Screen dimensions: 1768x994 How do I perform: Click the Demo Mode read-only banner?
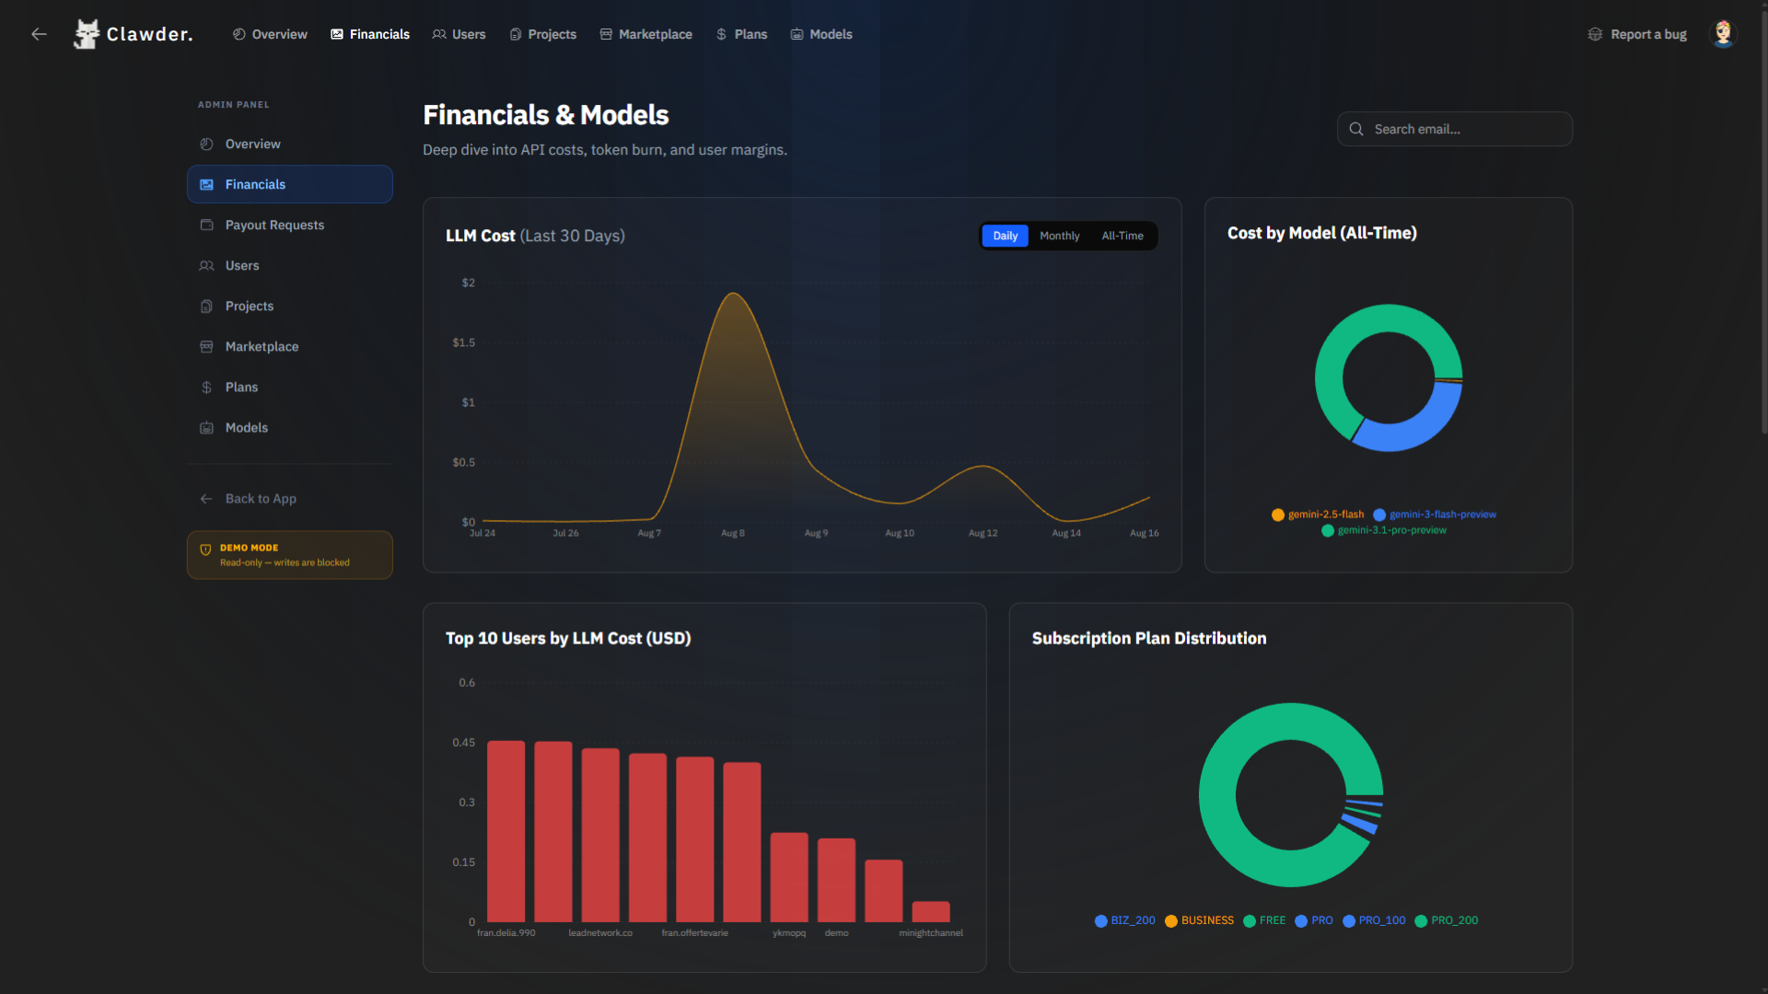290,555
